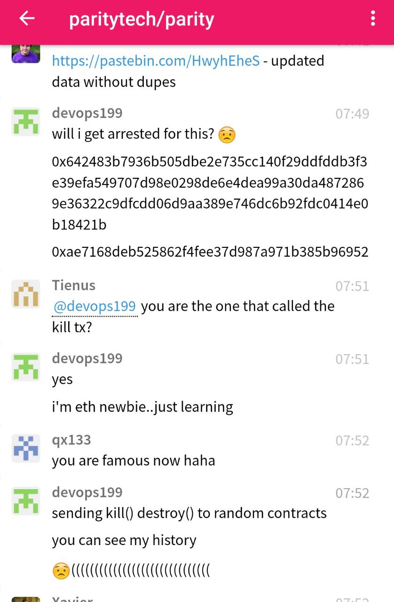Tap the username Tienus
The width and height of the screenshot is (394, 602).
74,285
